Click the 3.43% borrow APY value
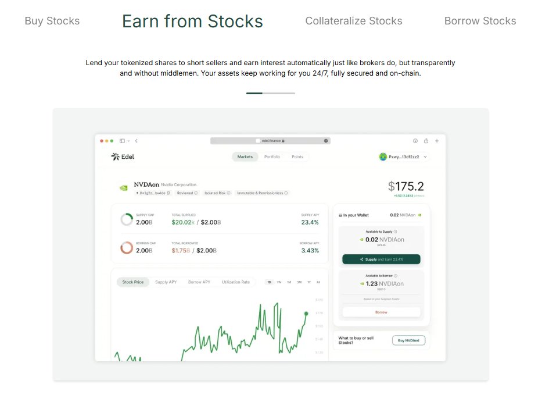 click(x=310, y=251)
